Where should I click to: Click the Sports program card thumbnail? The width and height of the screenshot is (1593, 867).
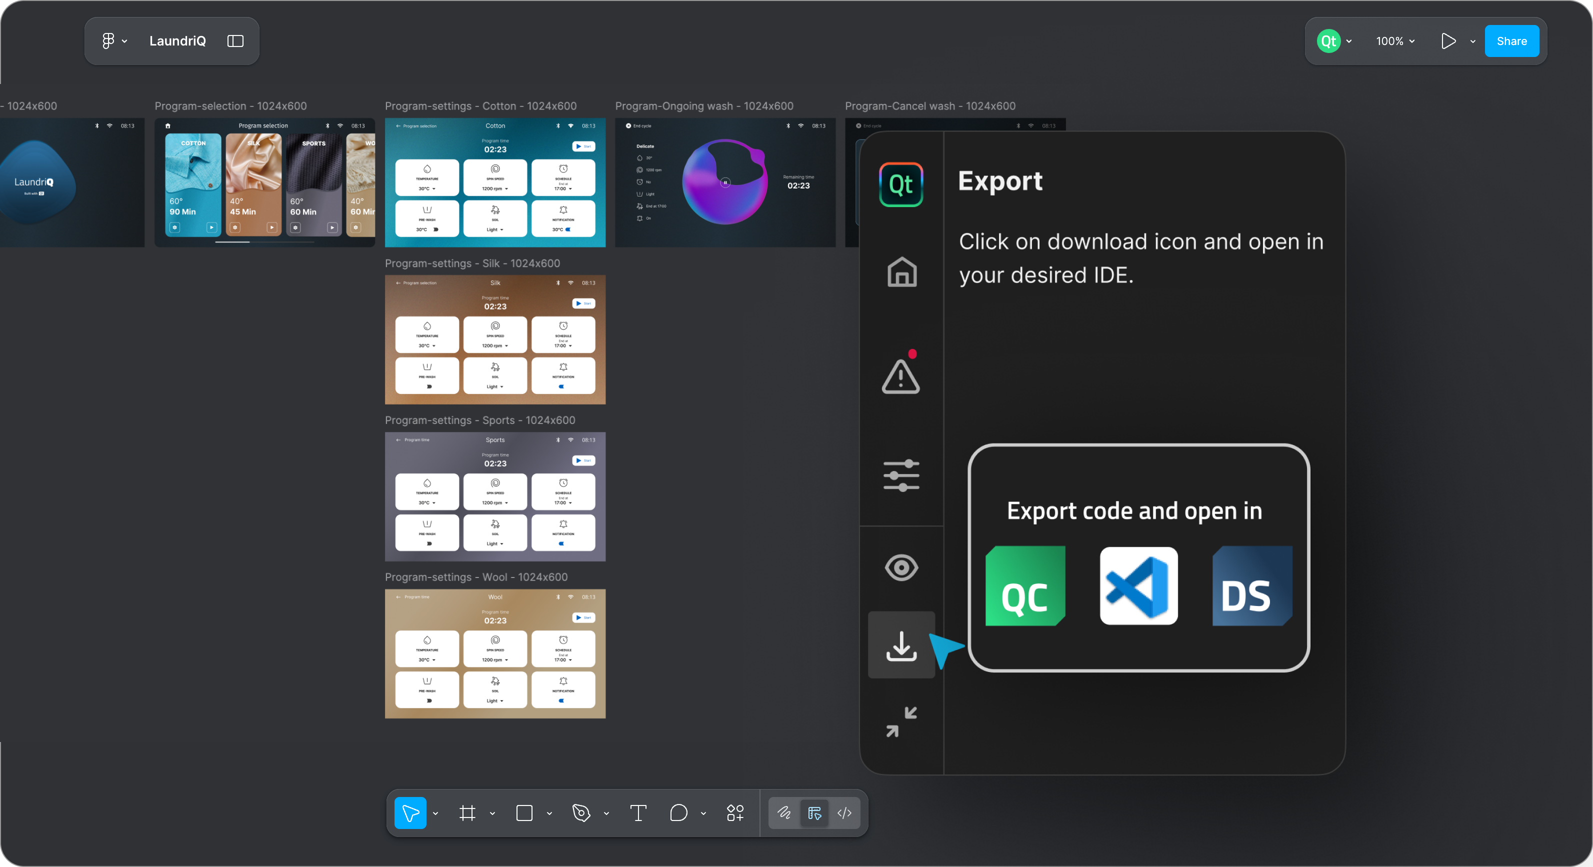click(x=313, y=185)
